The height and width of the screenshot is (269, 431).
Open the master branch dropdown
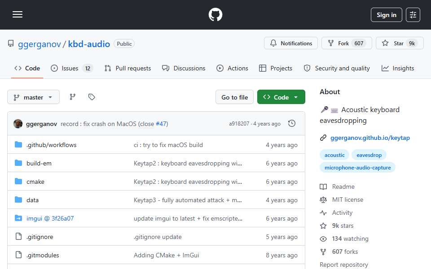(33, 97)
